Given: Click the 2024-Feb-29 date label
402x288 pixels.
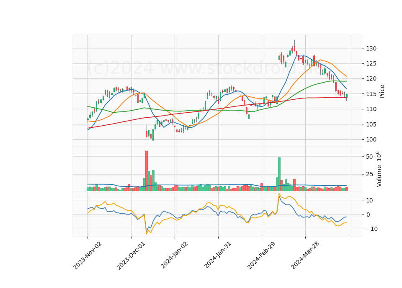Looking at the screenshot, I should [x=261, y=255].
